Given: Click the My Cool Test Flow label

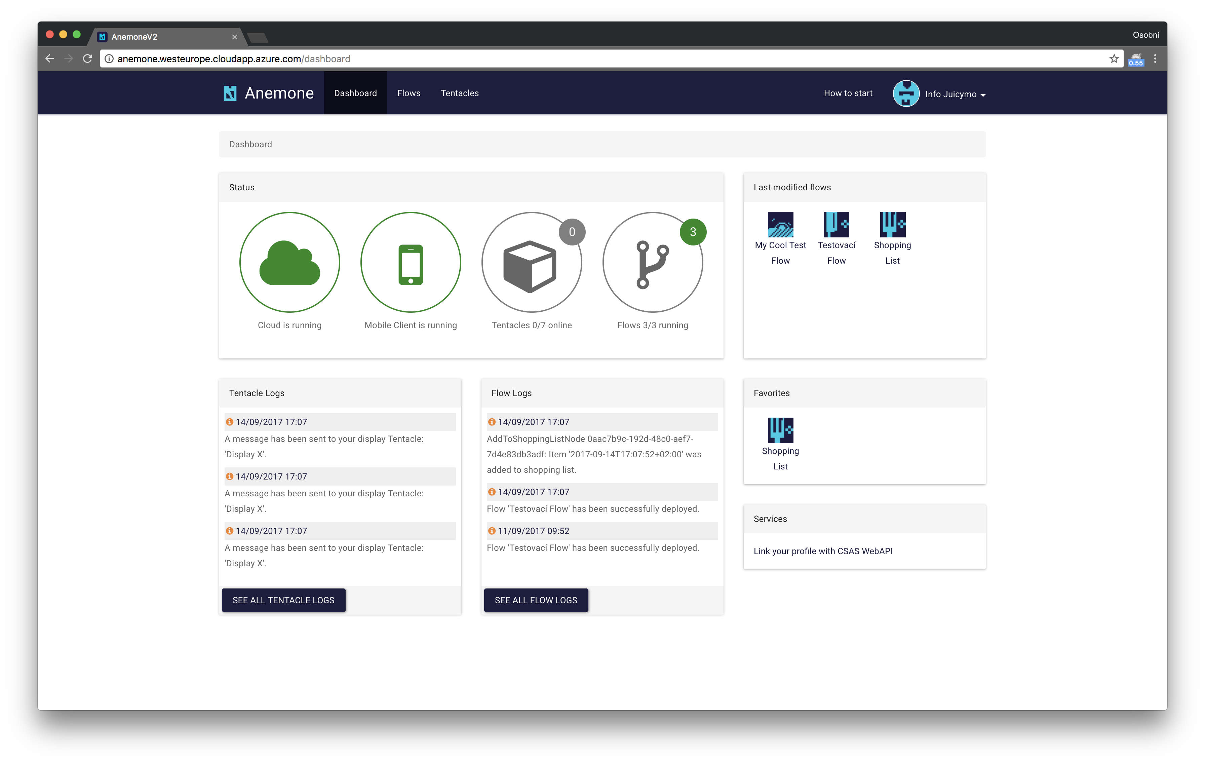Looking at the screenshot, I should pos(780,253).
